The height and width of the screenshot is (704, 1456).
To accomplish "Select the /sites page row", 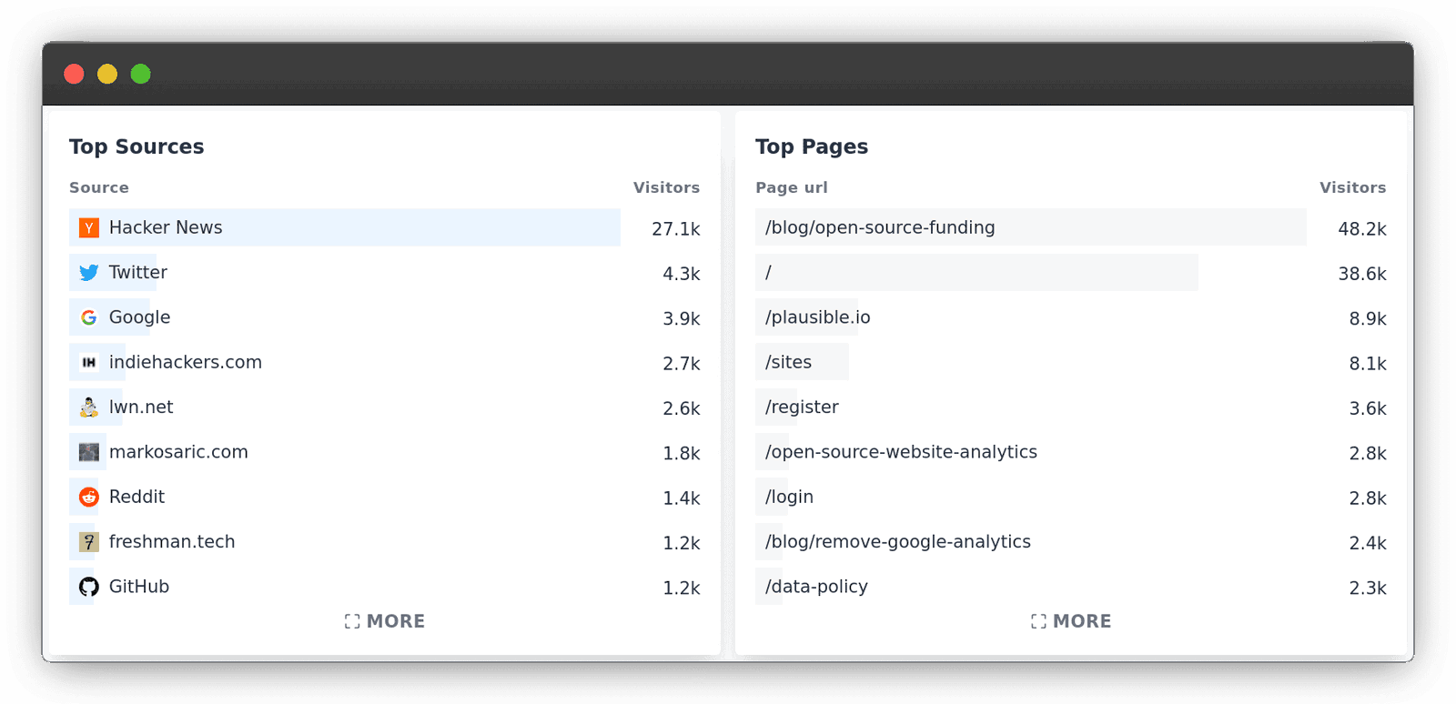I will (788, 362).
